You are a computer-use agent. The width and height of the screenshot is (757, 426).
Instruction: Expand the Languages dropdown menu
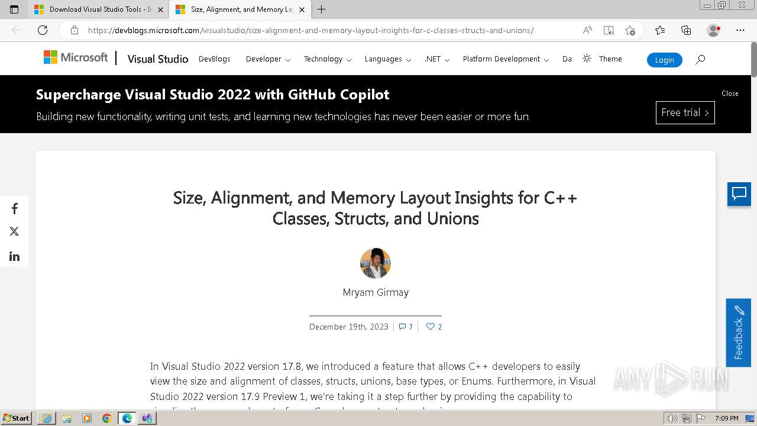[387, 59]
